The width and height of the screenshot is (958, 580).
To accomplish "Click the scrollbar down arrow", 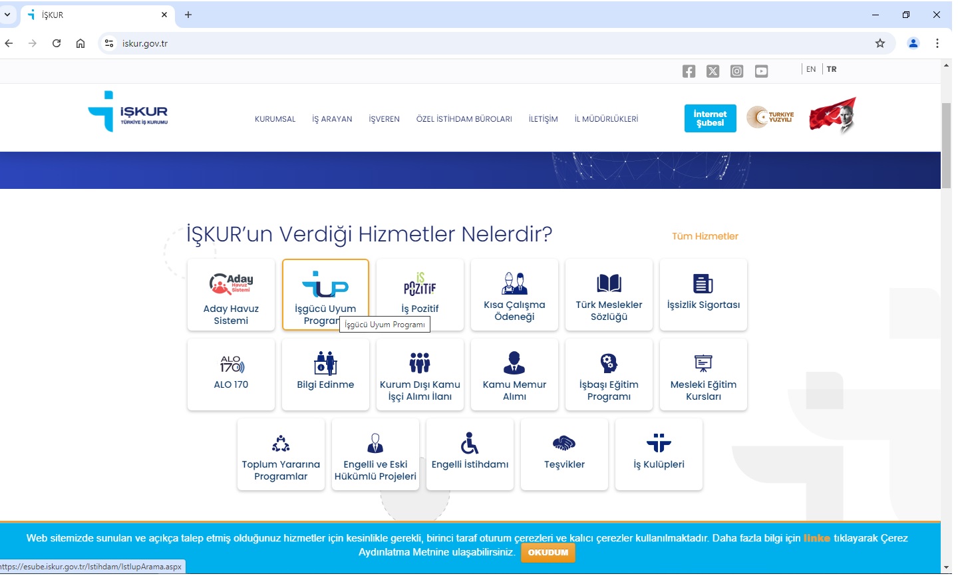I will click(946, 567).
